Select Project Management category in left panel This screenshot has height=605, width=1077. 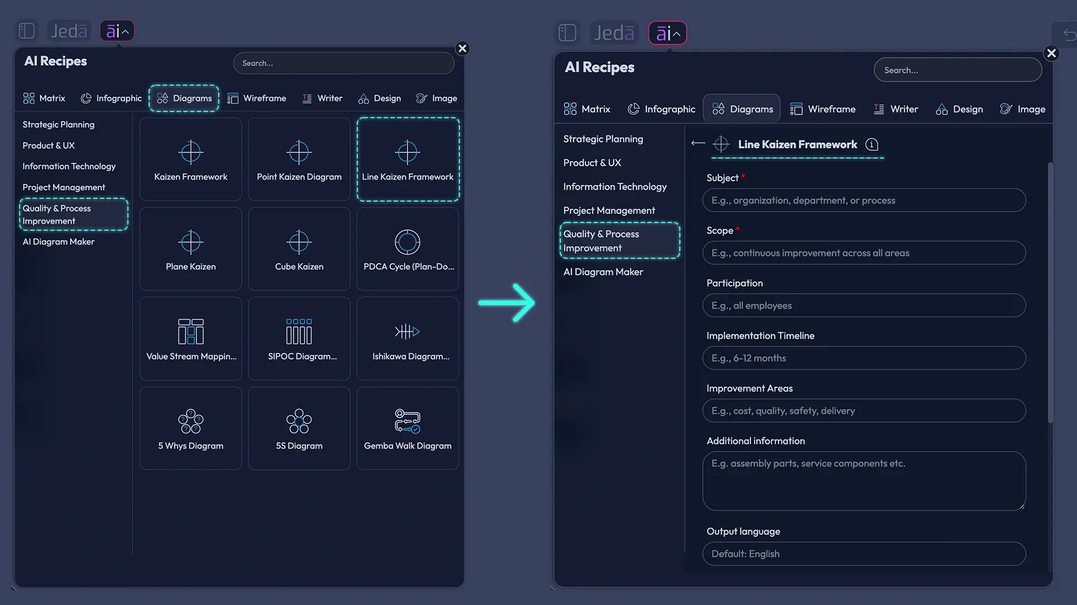63,187
